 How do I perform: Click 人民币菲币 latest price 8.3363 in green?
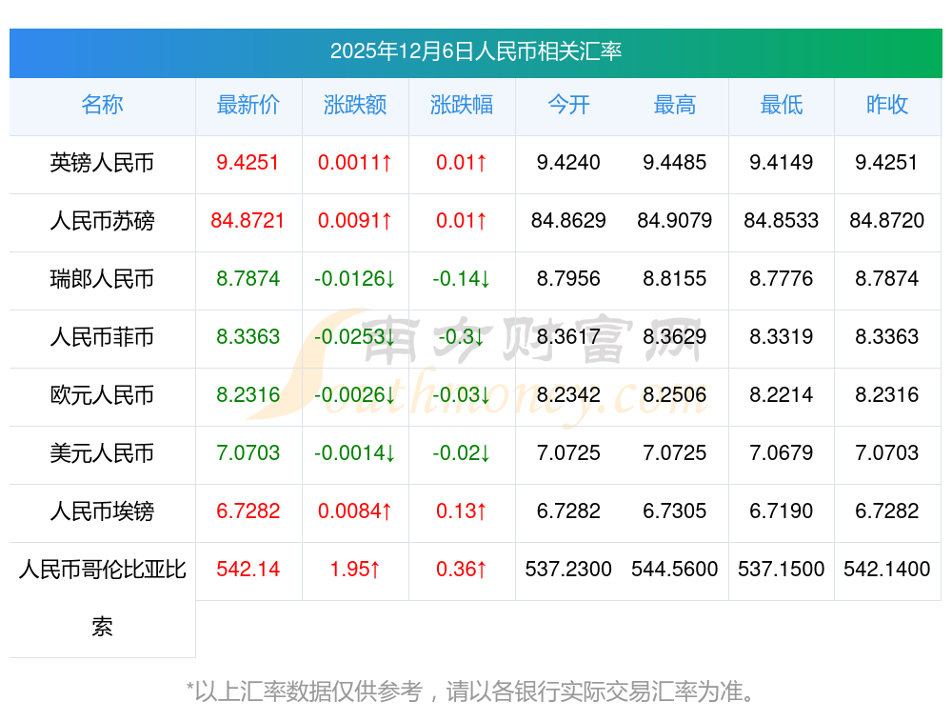[248, 336]
